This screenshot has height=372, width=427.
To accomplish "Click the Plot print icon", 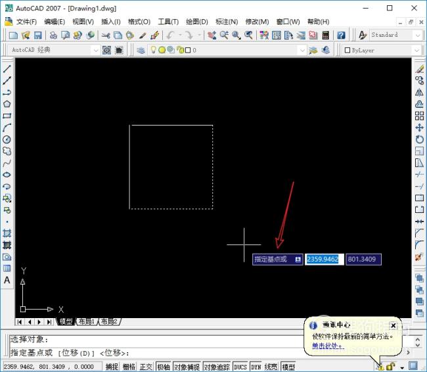I will (53, 35).
